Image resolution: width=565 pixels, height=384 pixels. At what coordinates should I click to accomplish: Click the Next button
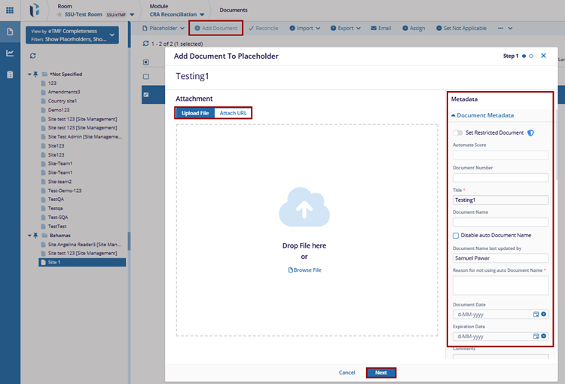point(380,373)
